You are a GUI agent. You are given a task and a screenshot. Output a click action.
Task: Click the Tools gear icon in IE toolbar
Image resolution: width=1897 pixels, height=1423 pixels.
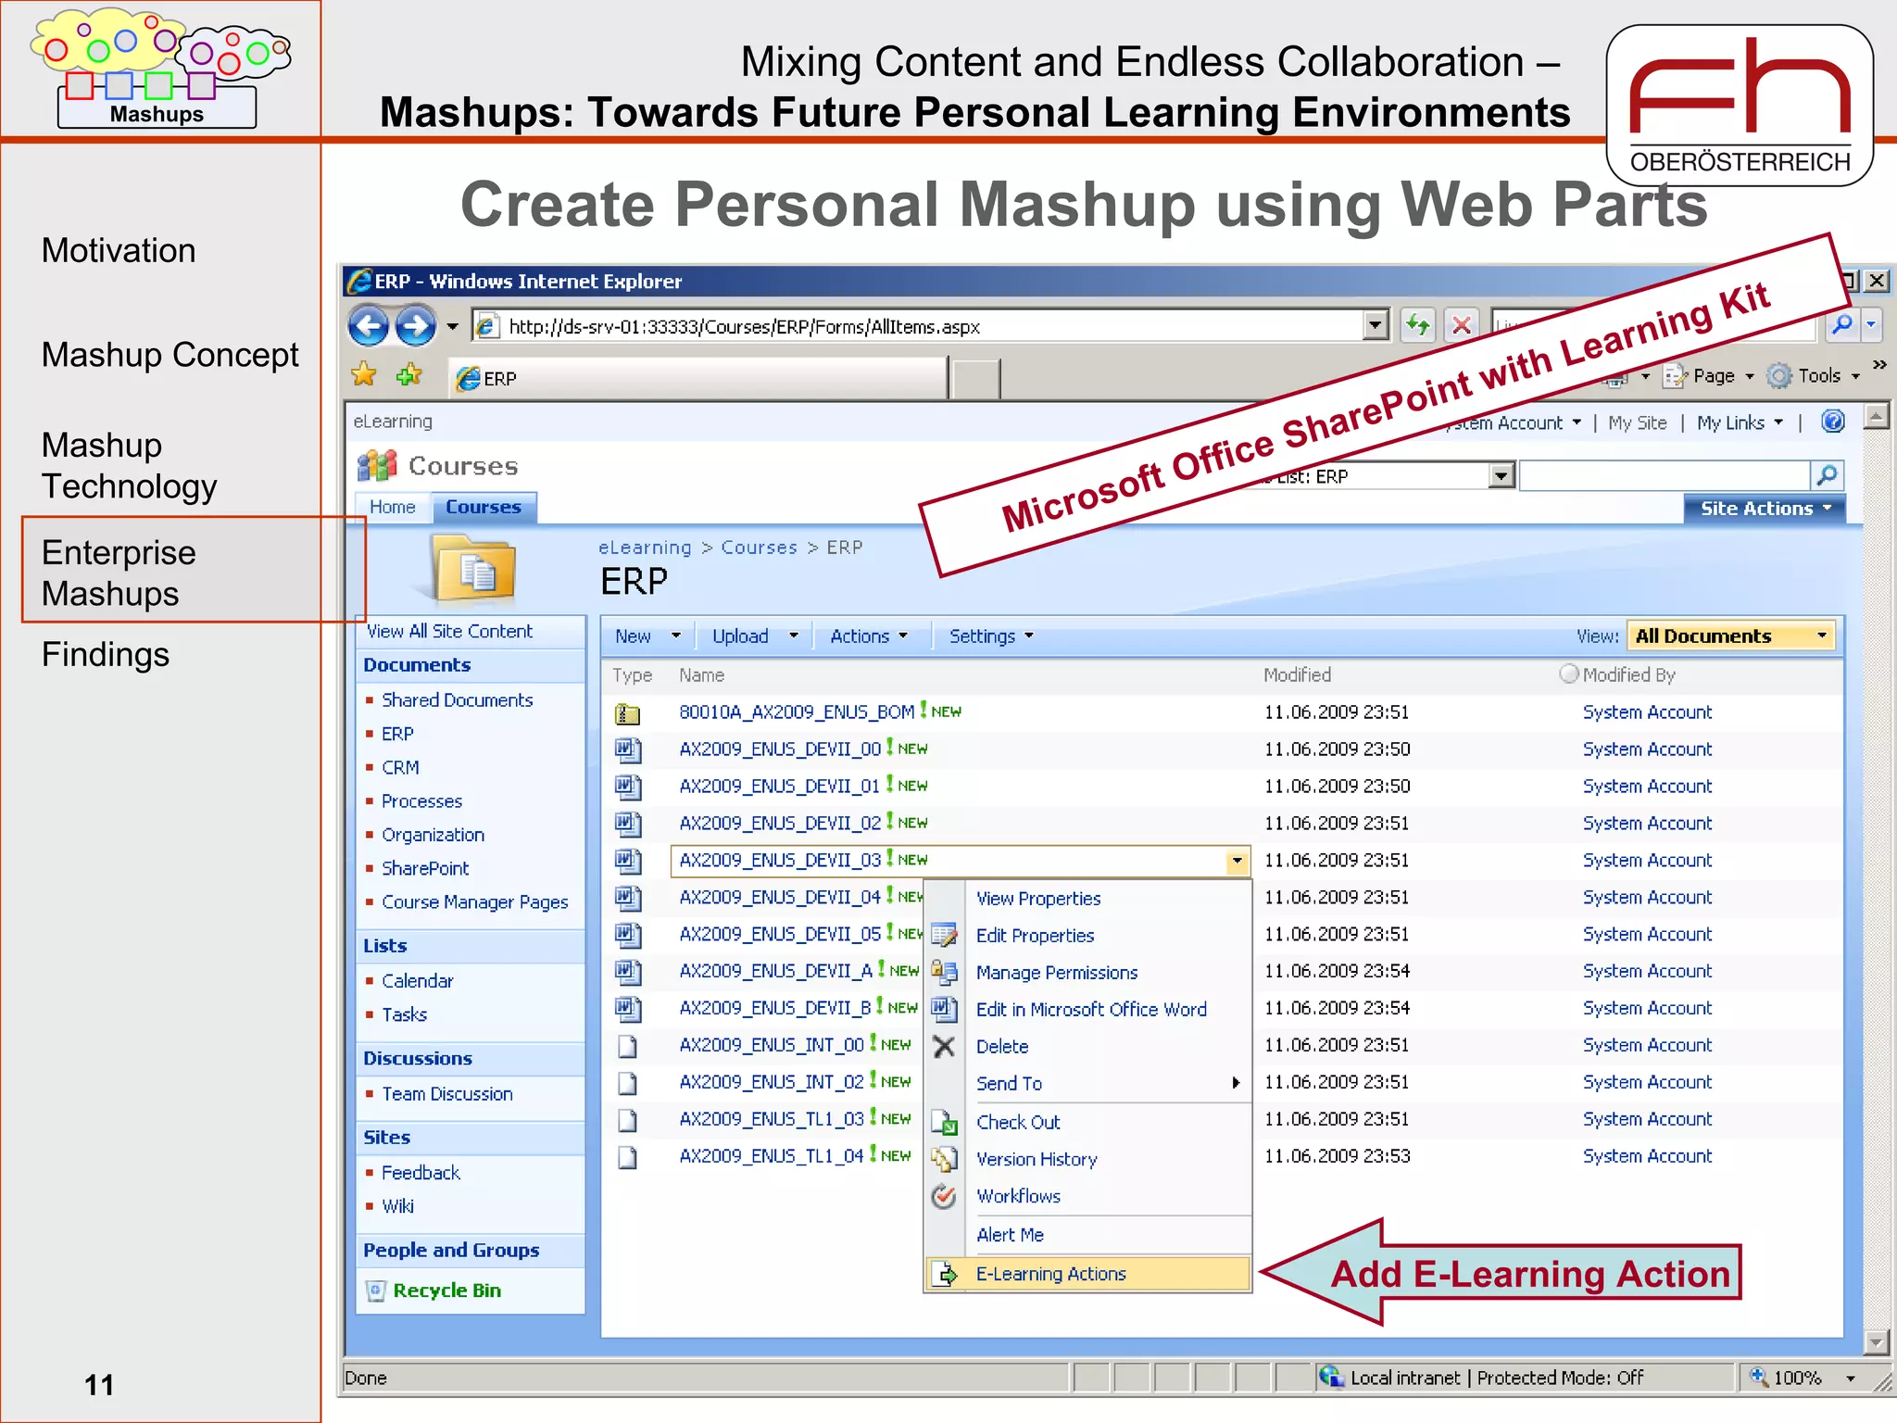tap(1778, 375)
